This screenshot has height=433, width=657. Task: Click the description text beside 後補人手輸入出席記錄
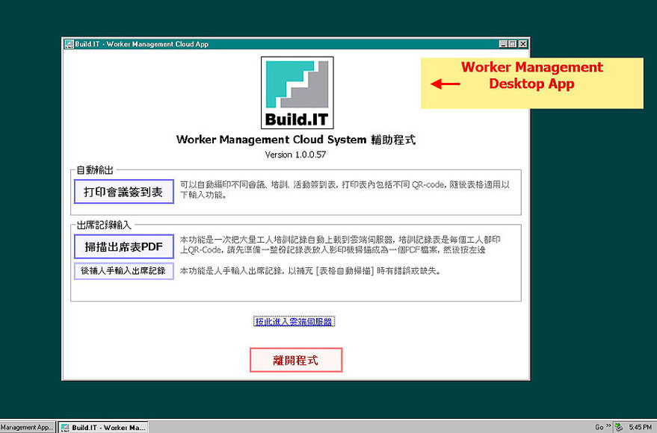[310, 271]
